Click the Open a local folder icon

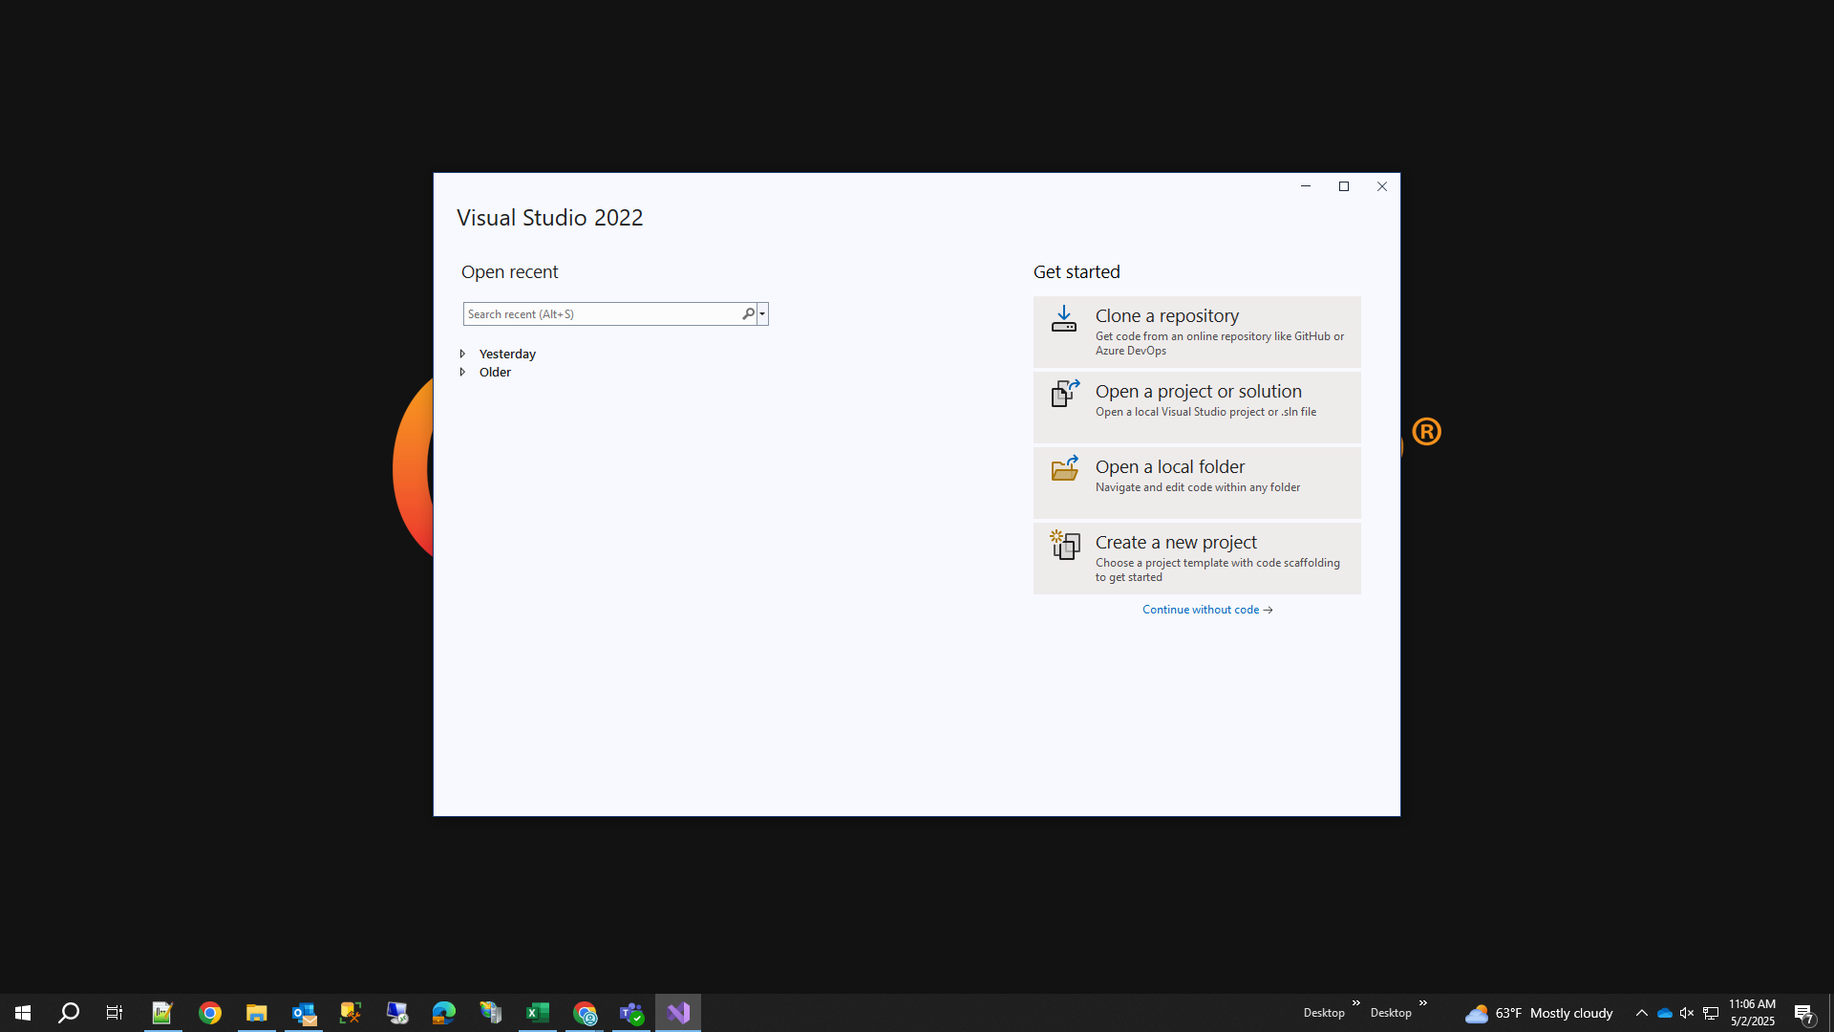(x=1064, y=468)
